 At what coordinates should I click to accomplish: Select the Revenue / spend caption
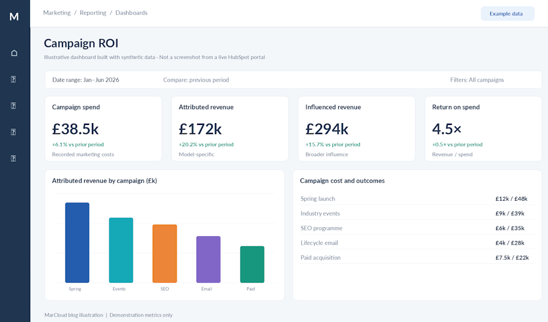pos(452,154)
